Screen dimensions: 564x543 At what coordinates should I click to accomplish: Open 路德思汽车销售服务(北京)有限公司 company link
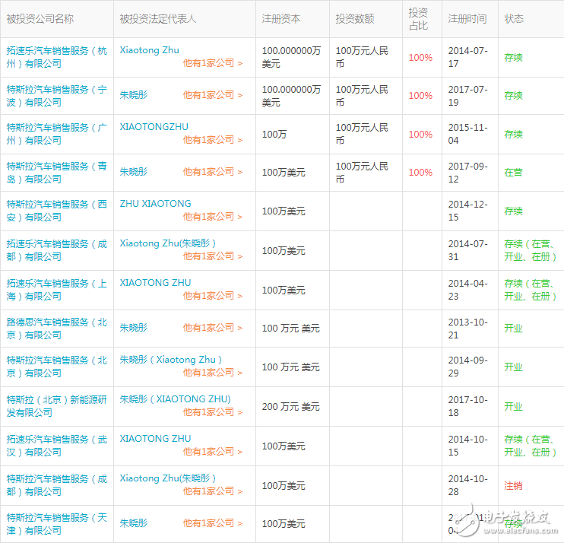tap(57, 329)
